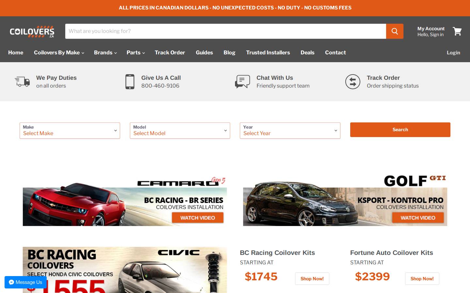
Task: Open the Guides page
Action: point(204,52)
